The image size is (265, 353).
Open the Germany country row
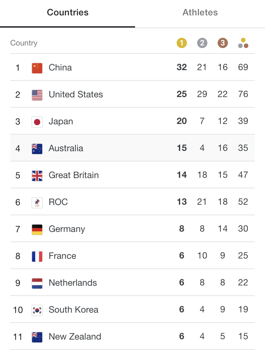(x=132, y=229)
